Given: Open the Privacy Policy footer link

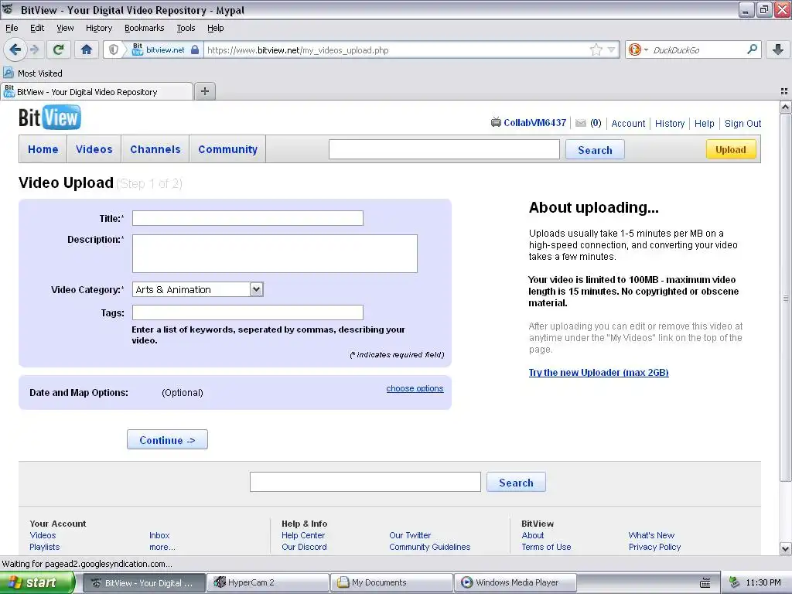Looking at the screenshot, I should (654, 547).
